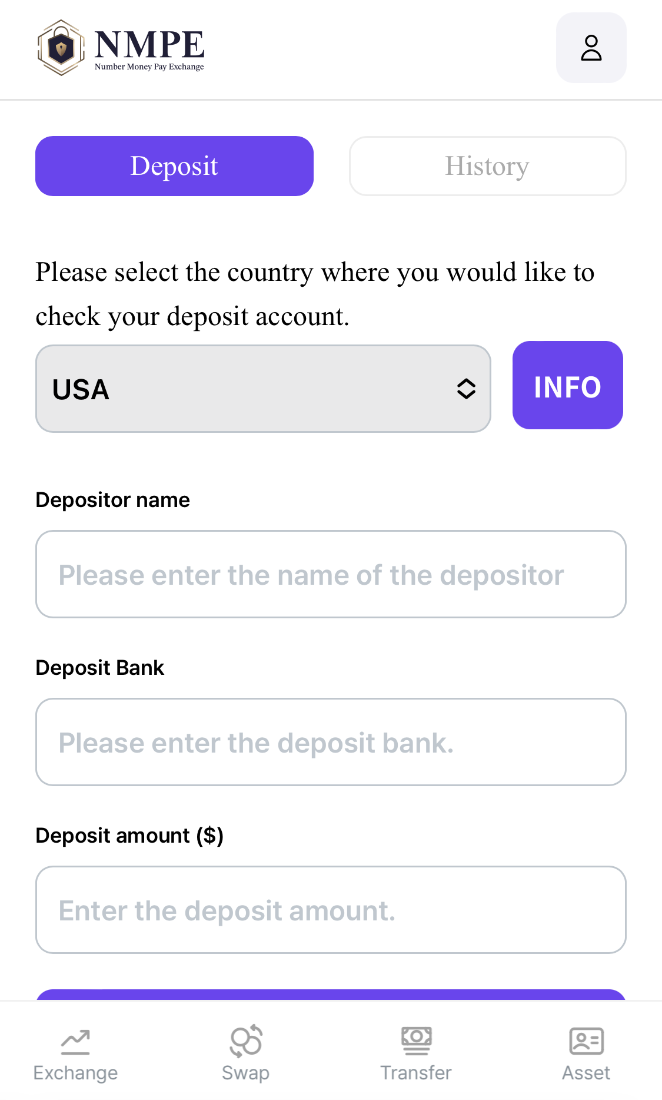Switch to the Deposit tab
The width and height of the screenshot is (662, 1100).
click(174, 166)
